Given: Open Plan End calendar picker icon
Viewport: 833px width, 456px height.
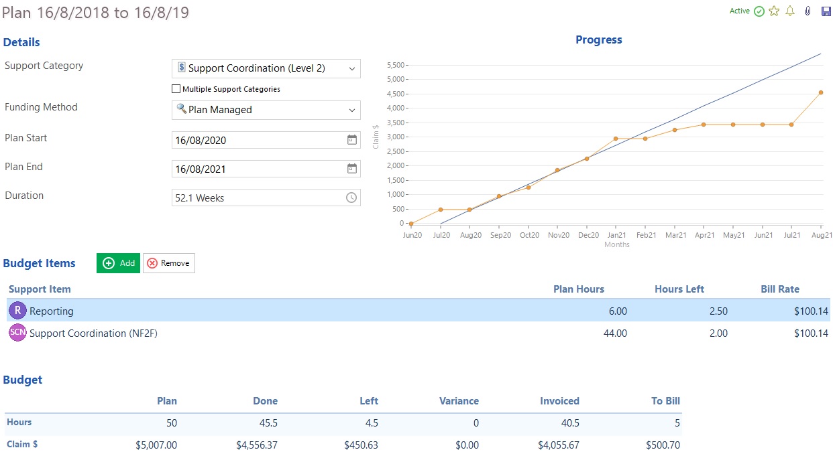Looking at the screenshot, I should pos(351,169).
